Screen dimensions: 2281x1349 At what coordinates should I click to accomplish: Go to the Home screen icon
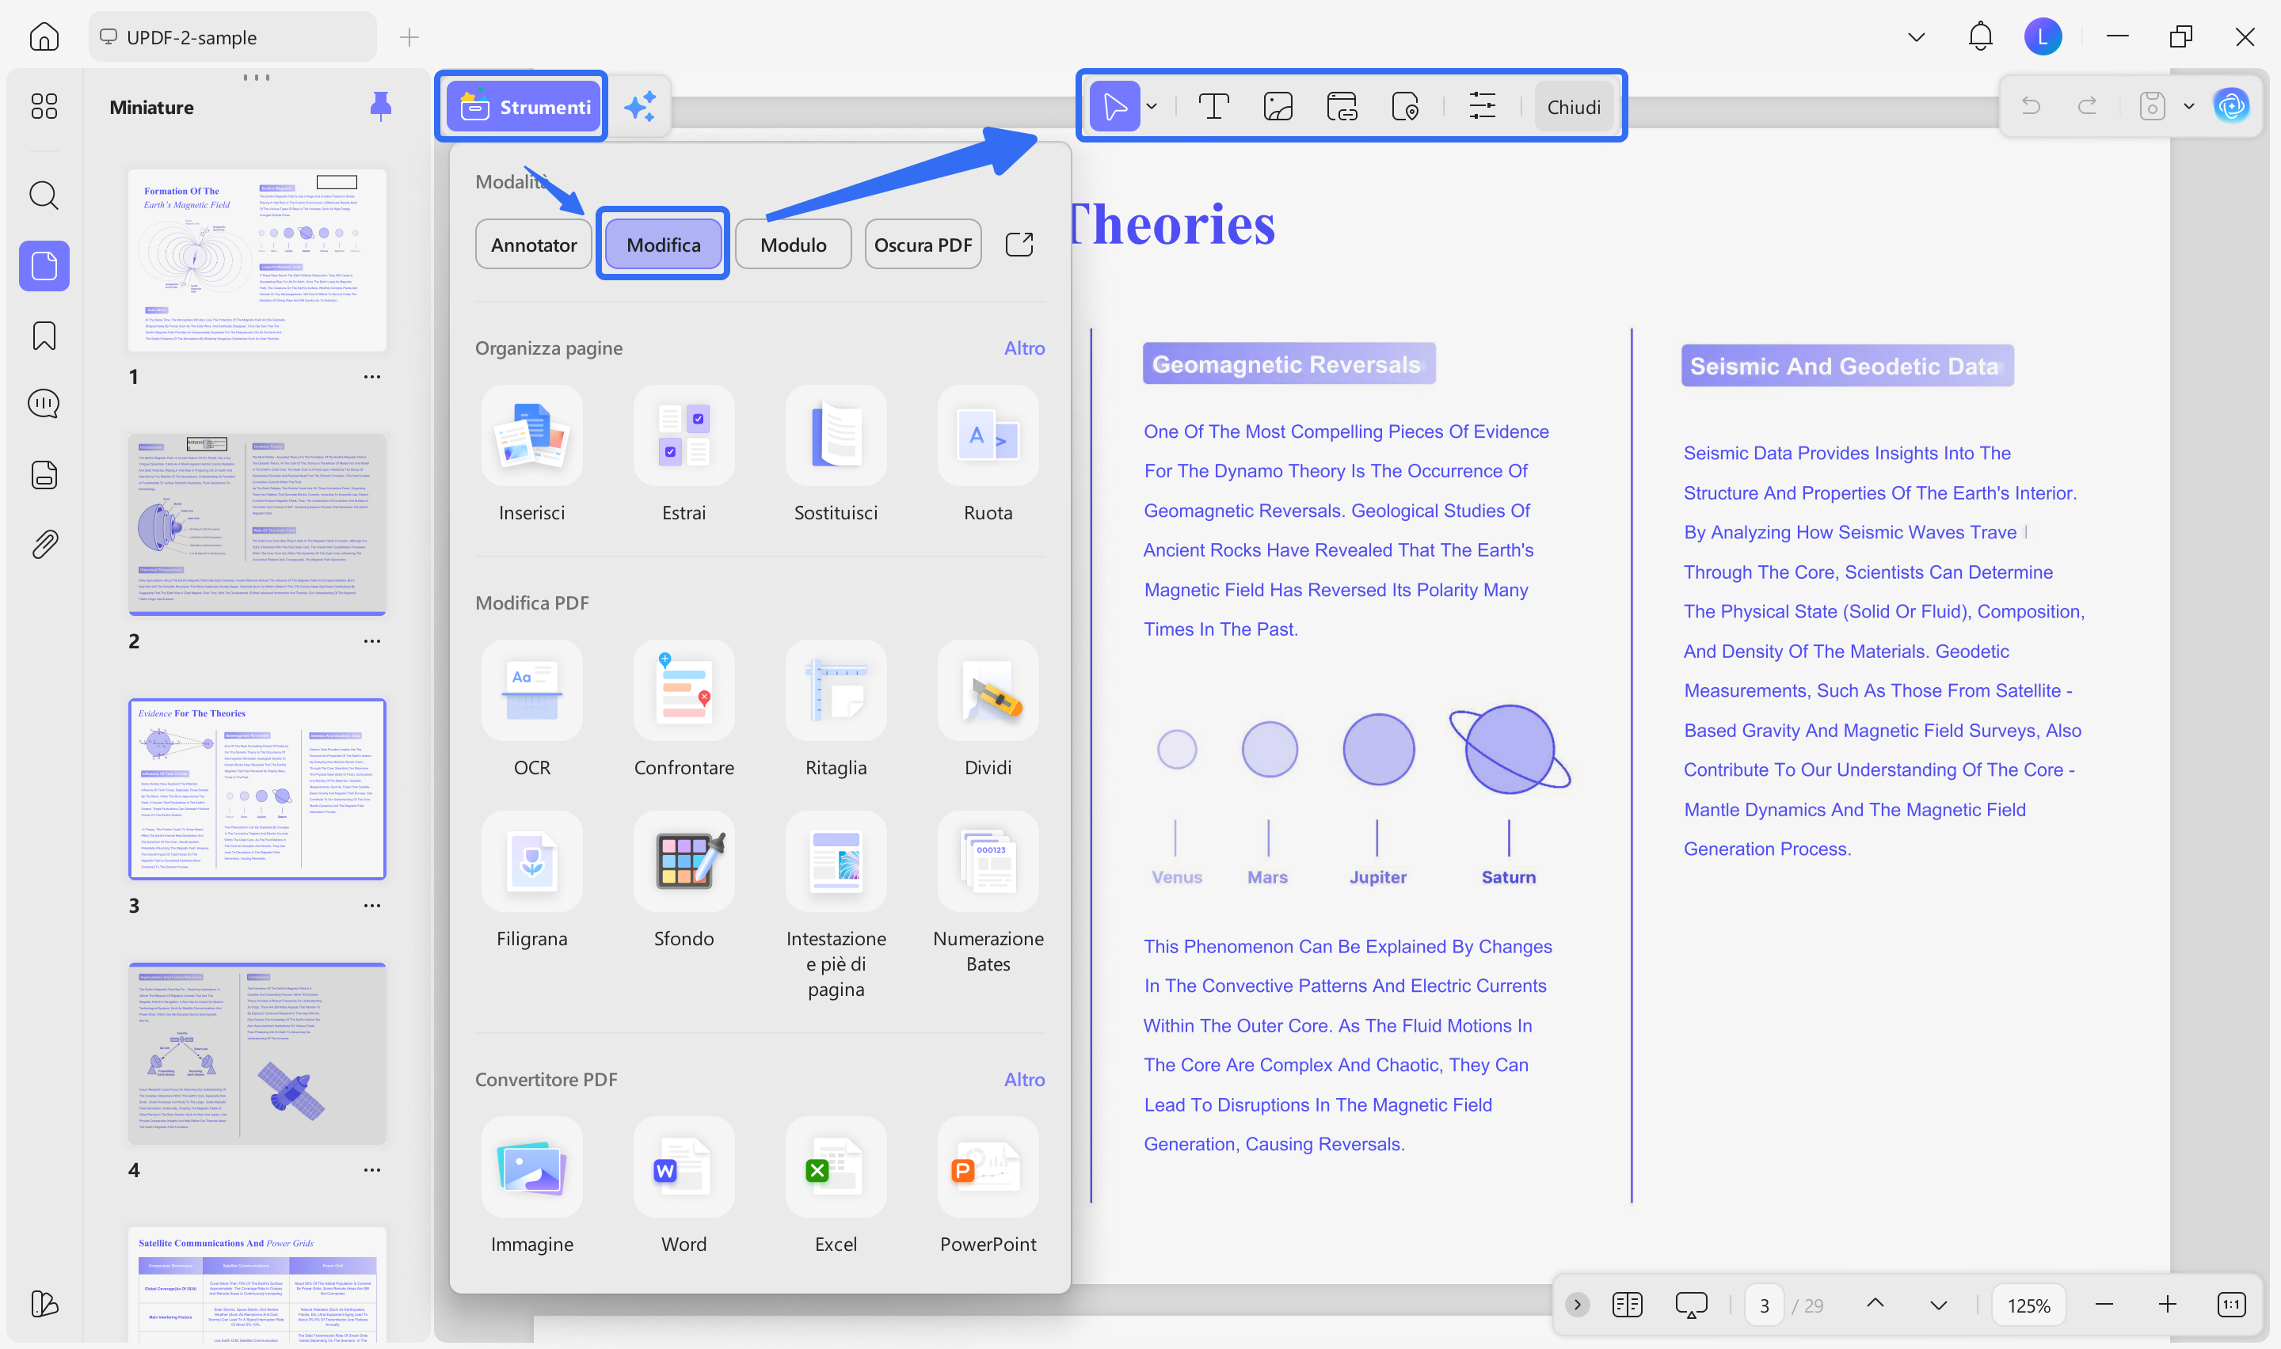coord(44,36)
